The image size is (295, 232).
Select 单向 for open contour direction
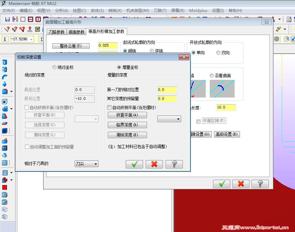pyautogui.click(x=193, y=53)
